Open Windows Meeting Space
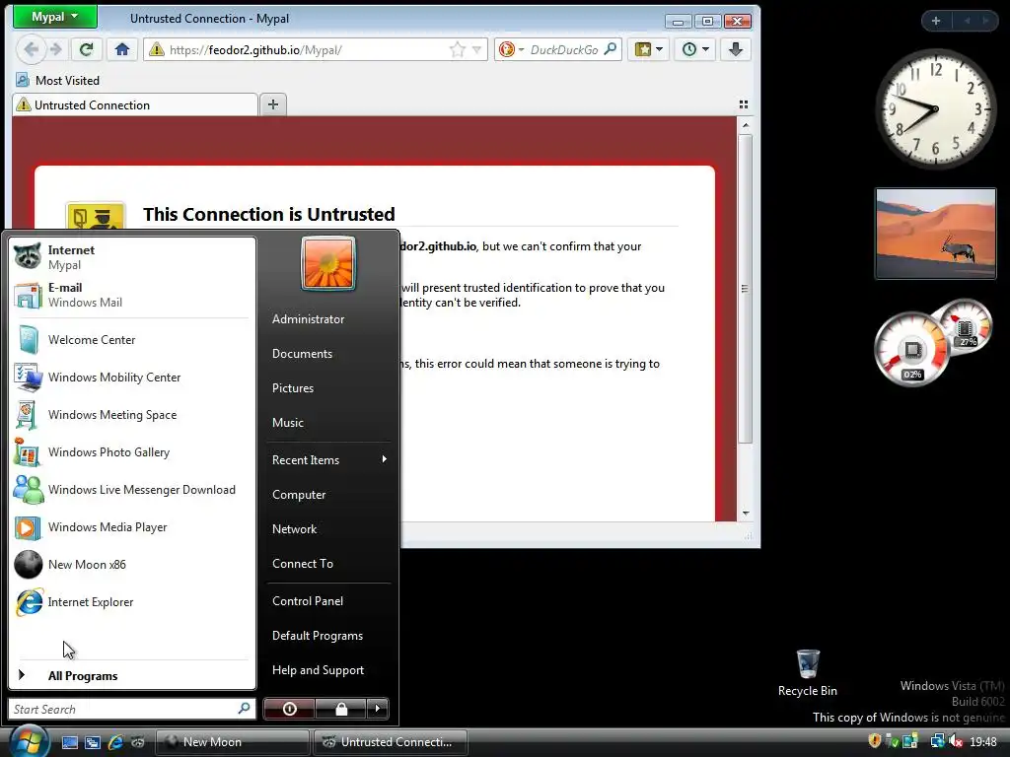The width and height of the screenshot is (1010, 757). pos(131,415)
